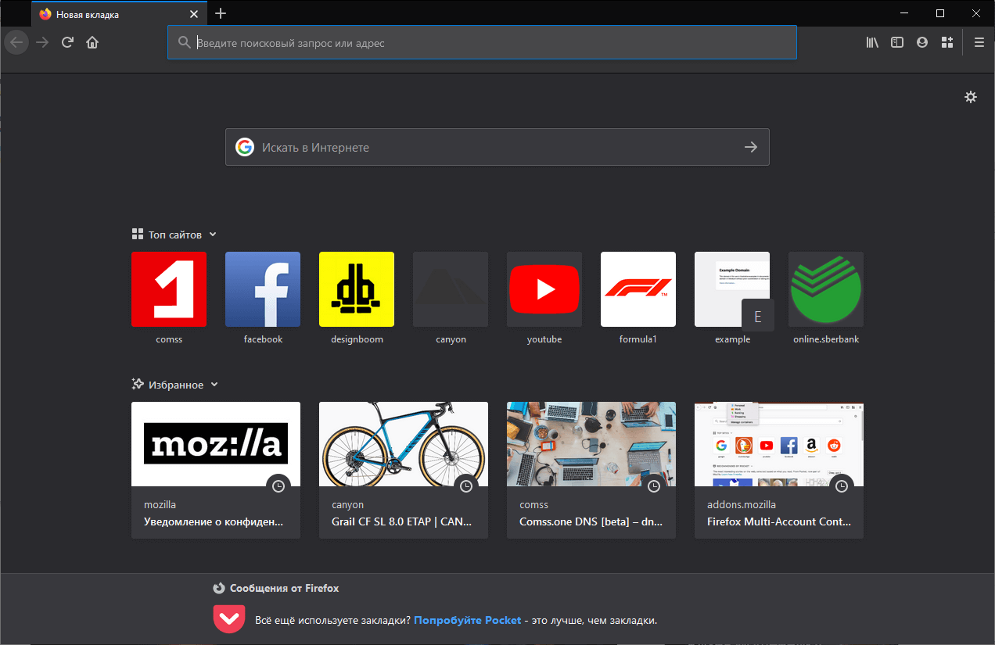The image size is (995, 645).
Task: Submit search with the arrow icon
Action: [750, 146]
